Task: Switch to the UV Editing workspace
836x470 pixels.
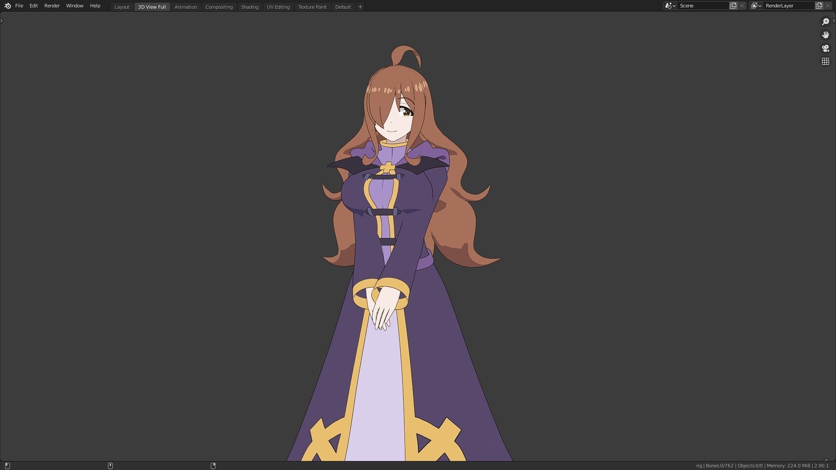Action: pyautogui.click(x=278, y=7)
